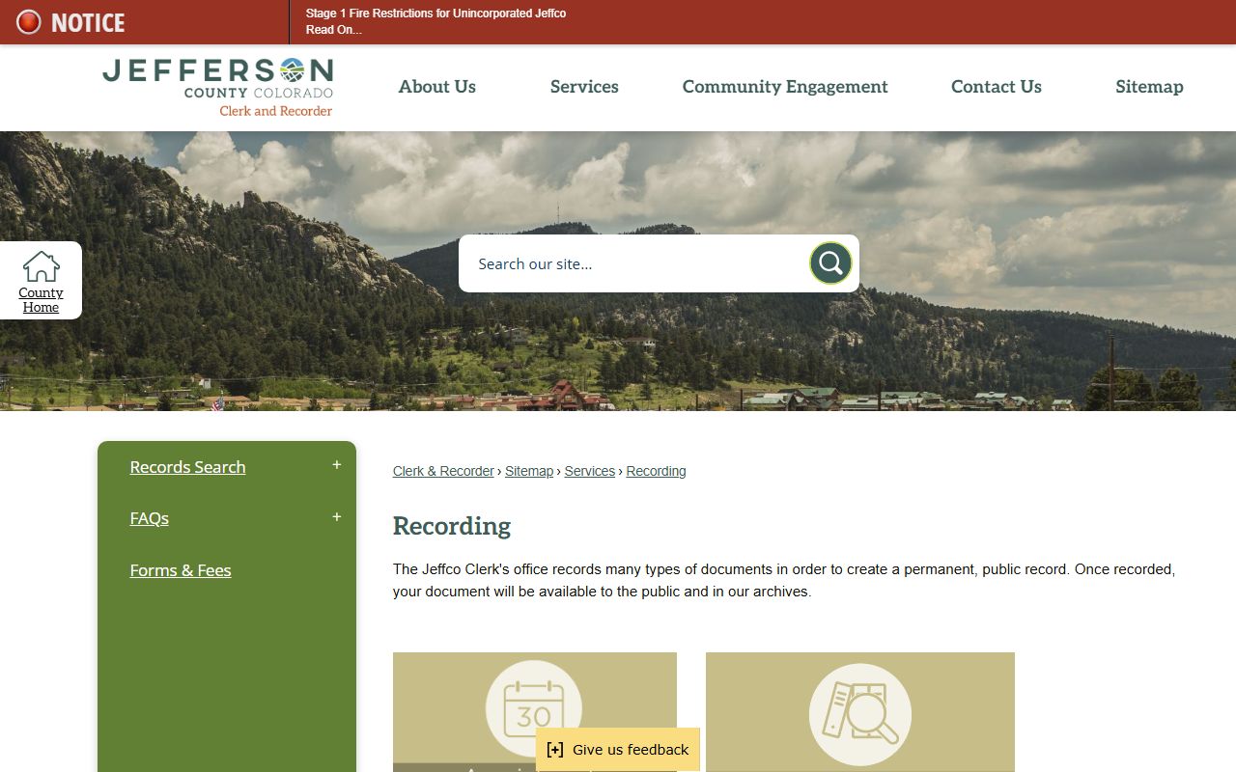The image size is (1236, 772).
Task: Open the About Us menu
Action: click(437, 87)
